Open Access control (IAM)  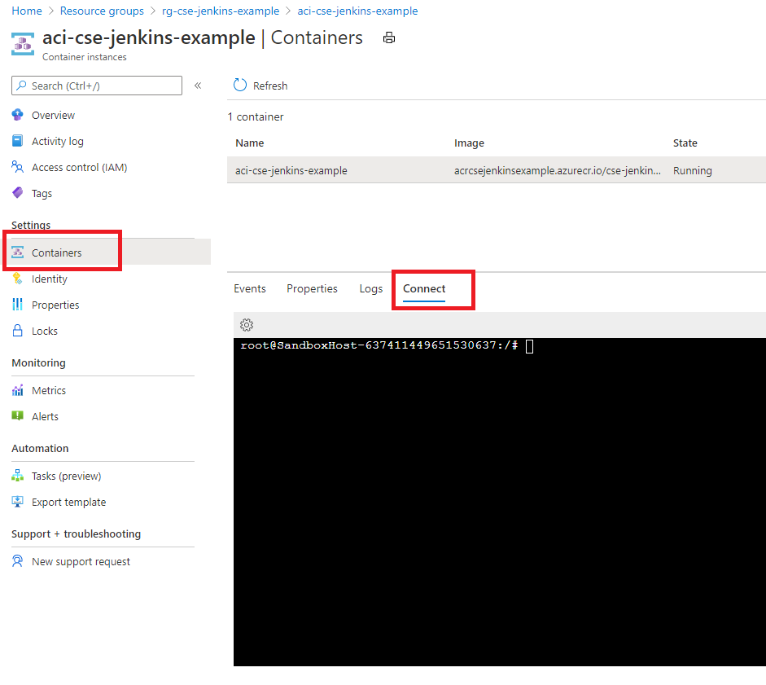click(80, 167)
